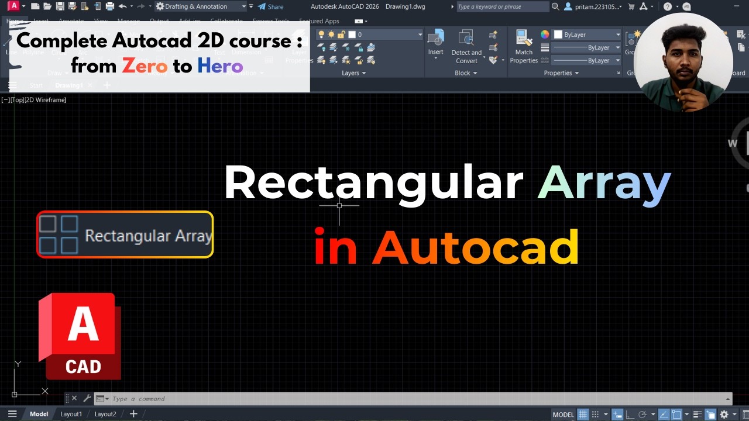Click the layer Isolate icon
The width and height of the screenshot is (749, 421).
pyautogui.click(x=333, y=47)
